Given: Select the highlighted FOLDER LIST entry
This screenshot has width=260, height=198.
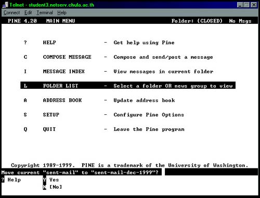Looking at the screenshot, I should click(128, 85).
